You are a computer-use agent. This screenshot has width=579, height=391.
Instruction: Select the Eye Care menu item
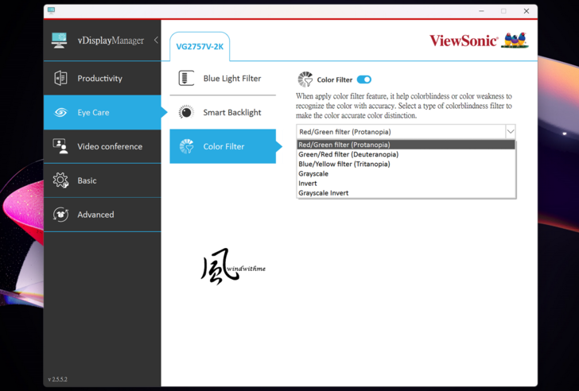pos(103,113)
